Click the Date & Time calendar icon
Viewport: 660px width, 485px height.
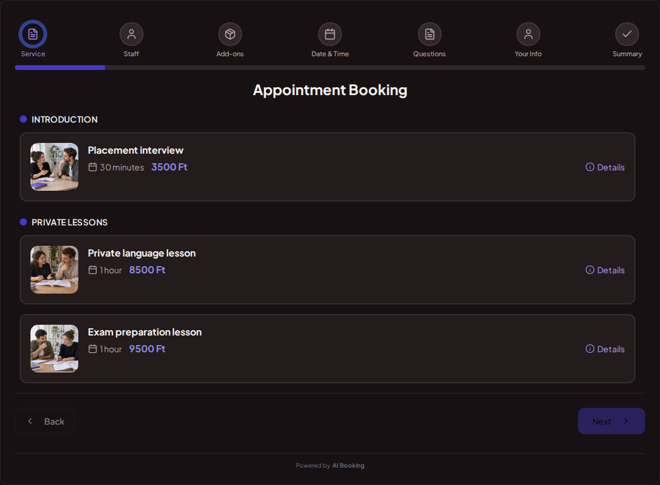click(330, 34)
